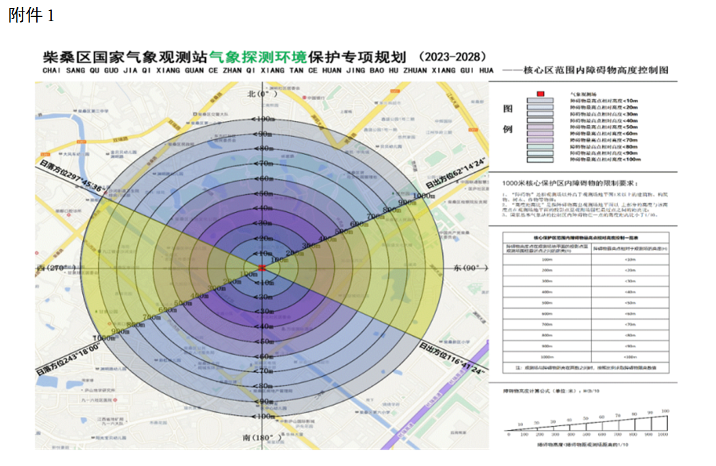The width and height of the screenshot is (716, 466).
Task: Select the <100m legend color swatch
Action: (540, 159)
